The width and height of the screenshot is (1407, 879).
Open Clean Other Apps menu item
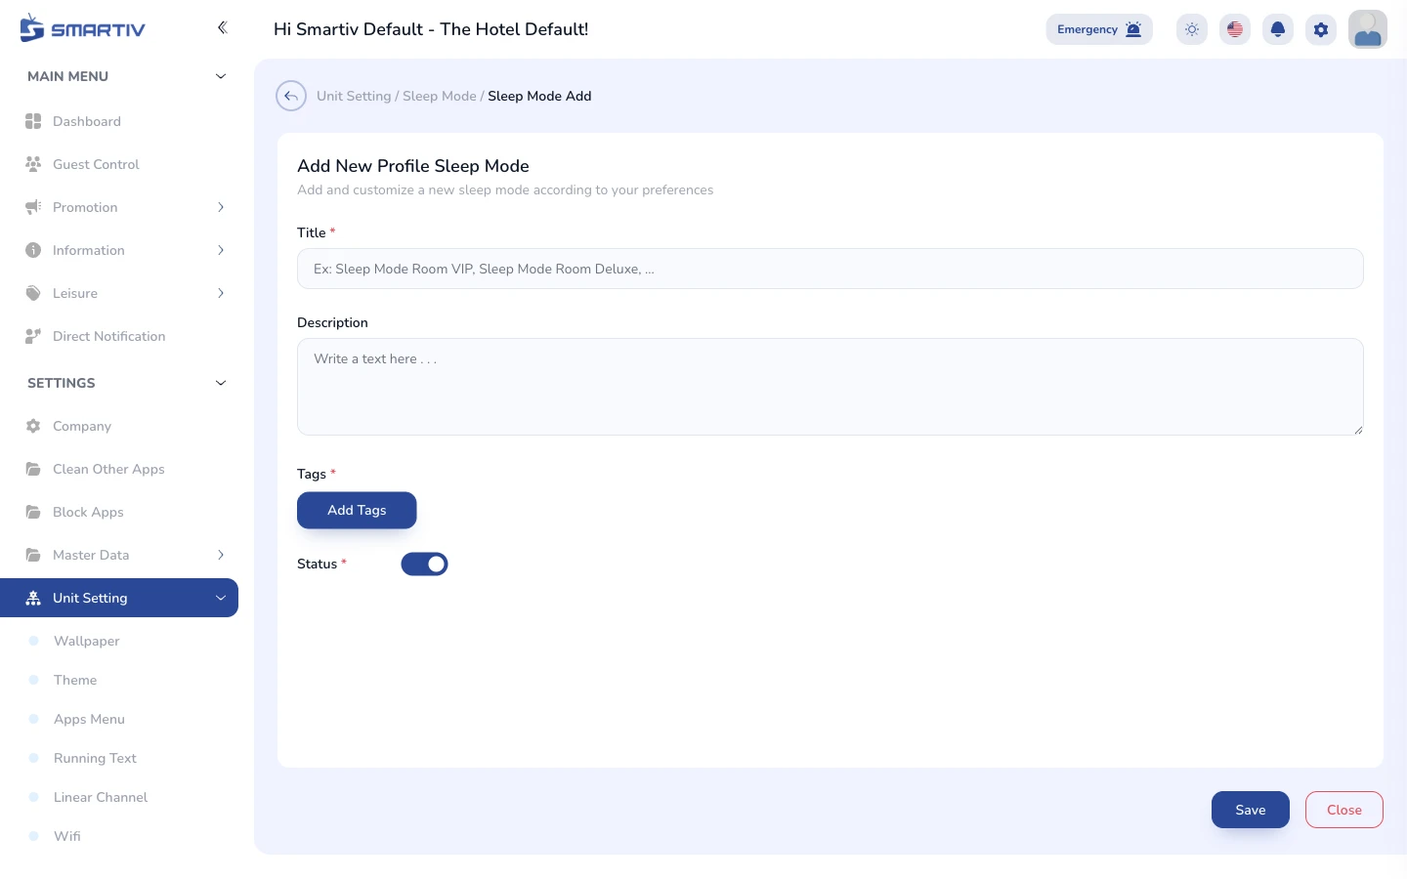point(119,469)
